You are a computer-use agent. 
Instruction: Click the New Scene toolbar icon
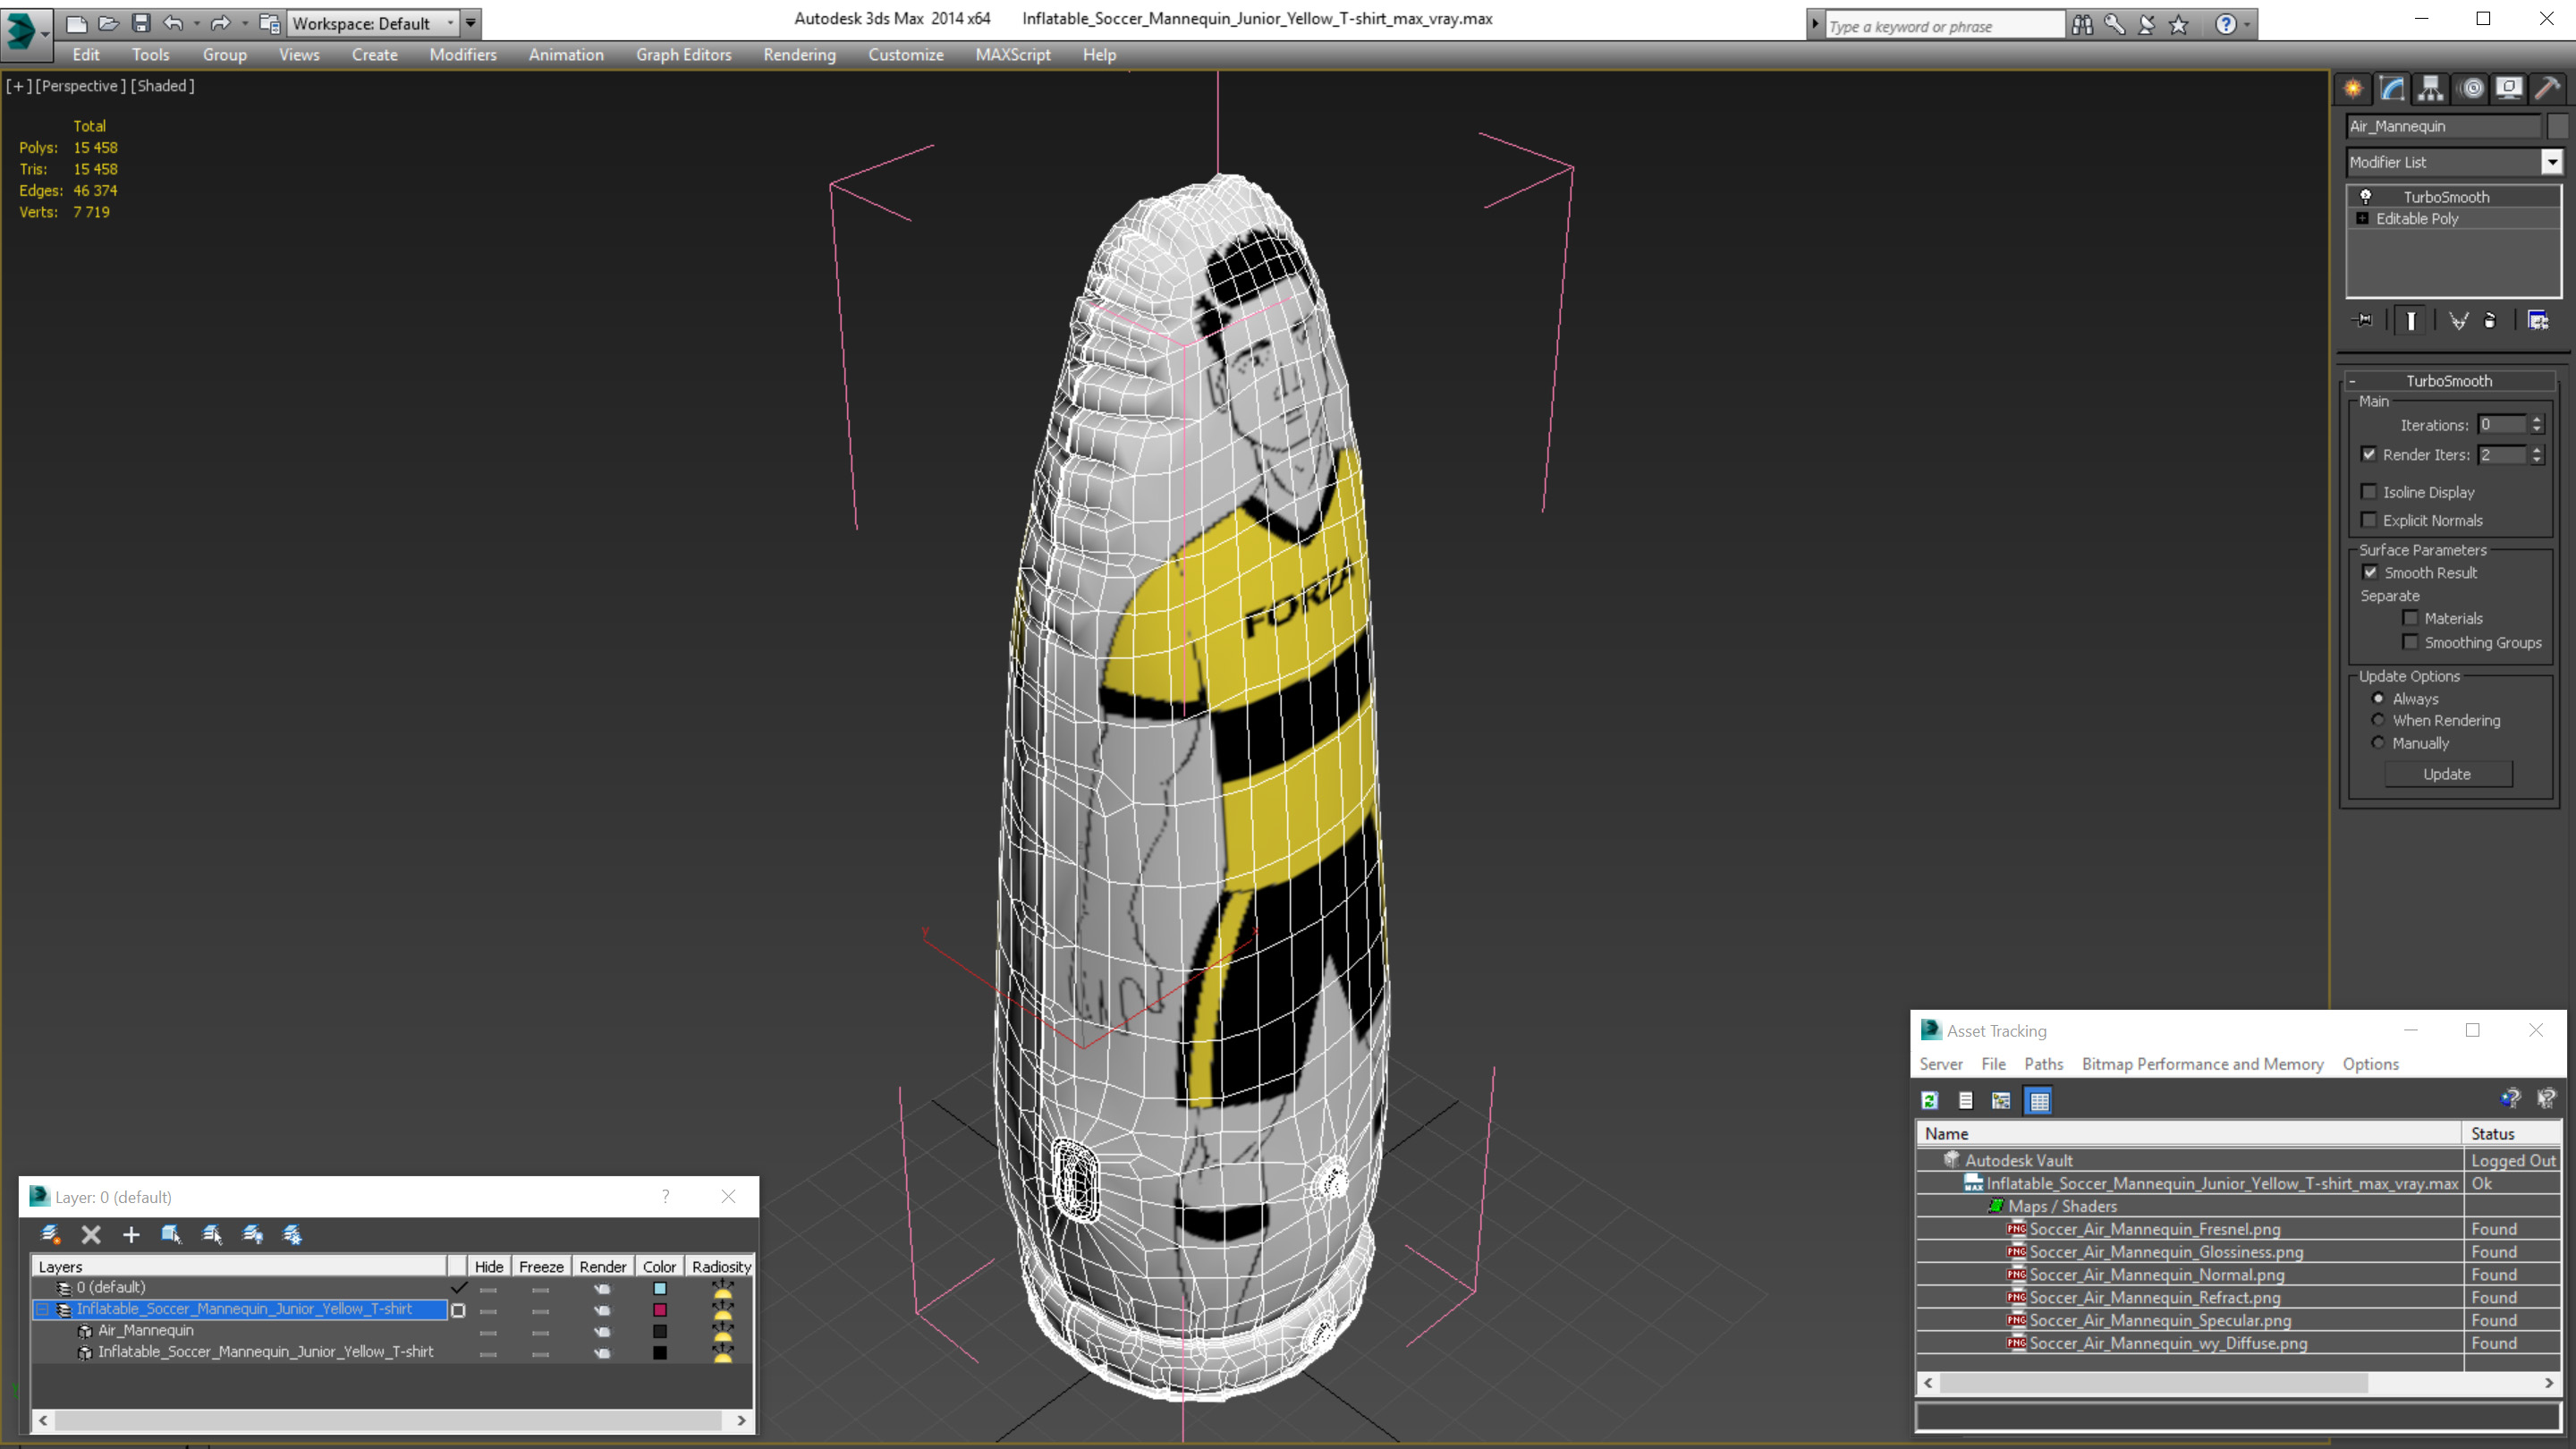(x=76, y=23)
